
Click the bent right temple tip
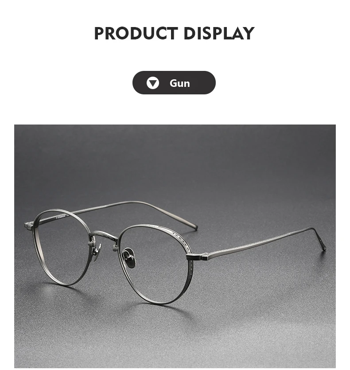[x=320, y=239]
